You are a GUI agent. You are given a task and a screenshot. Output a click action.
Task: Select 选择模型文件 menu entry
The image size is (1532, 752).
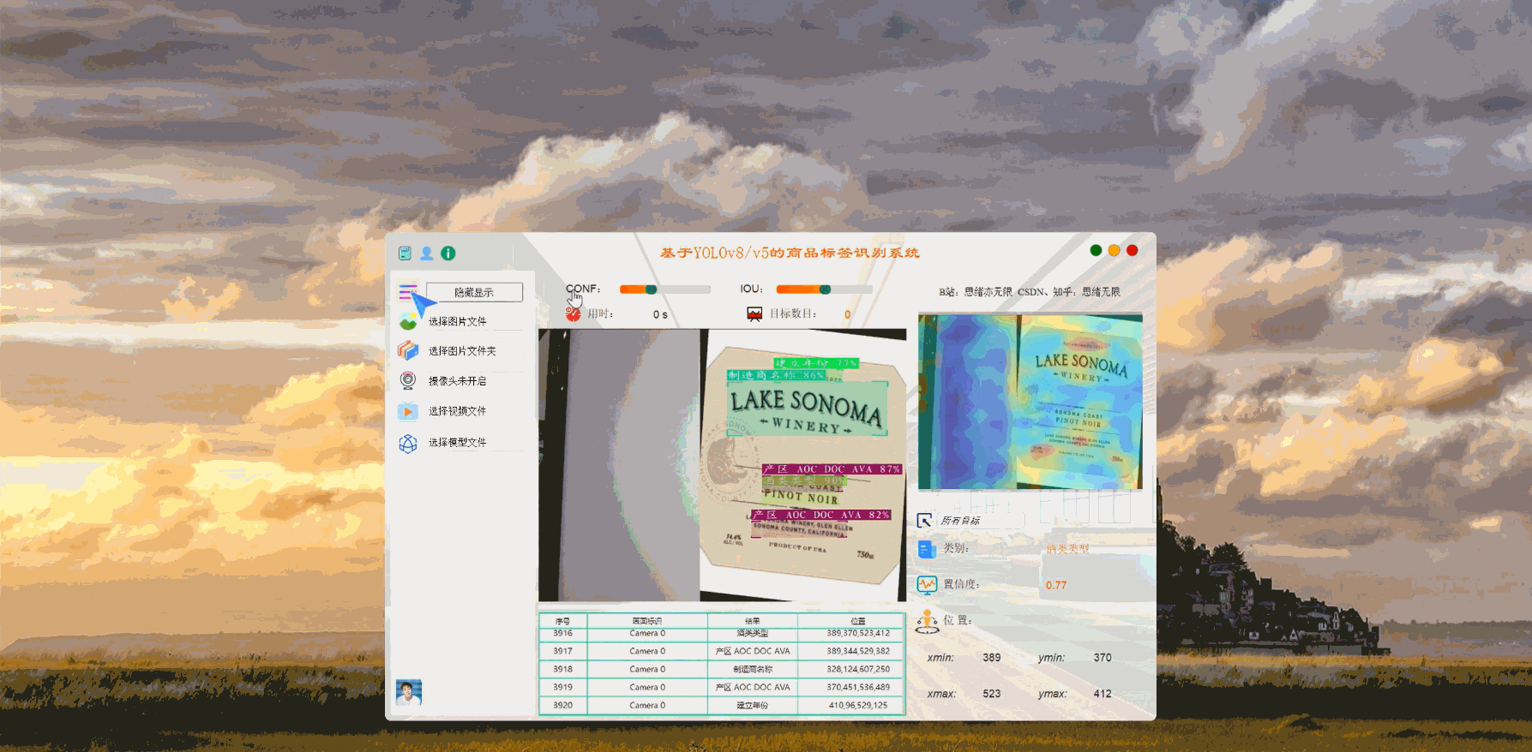457,443
